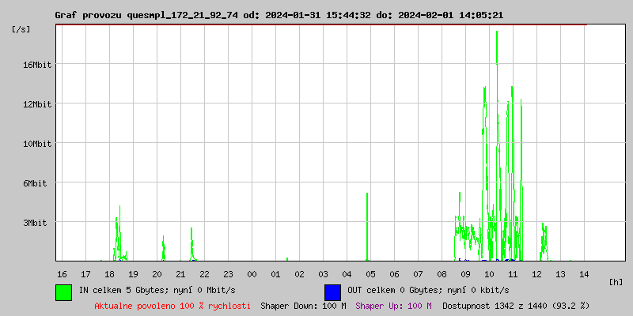This screenshot has width=633, height=316.
Task: Click the blue OUT legend swatch
Action: click(x=332, y=292)
